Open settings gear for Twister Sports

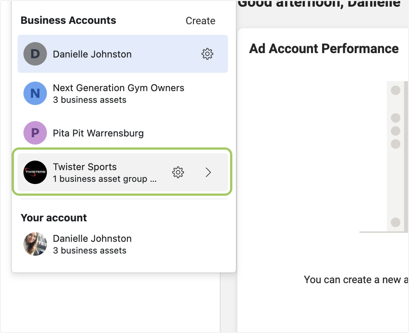coord(178,172)
